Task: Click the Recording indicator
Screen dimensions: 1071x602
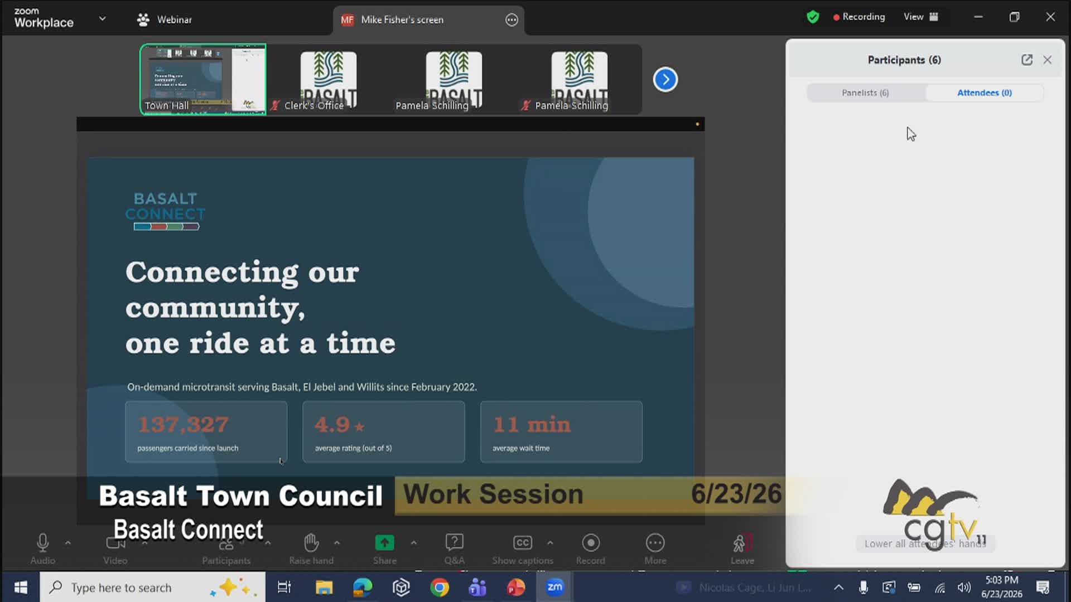Action: tap(859, 17)
